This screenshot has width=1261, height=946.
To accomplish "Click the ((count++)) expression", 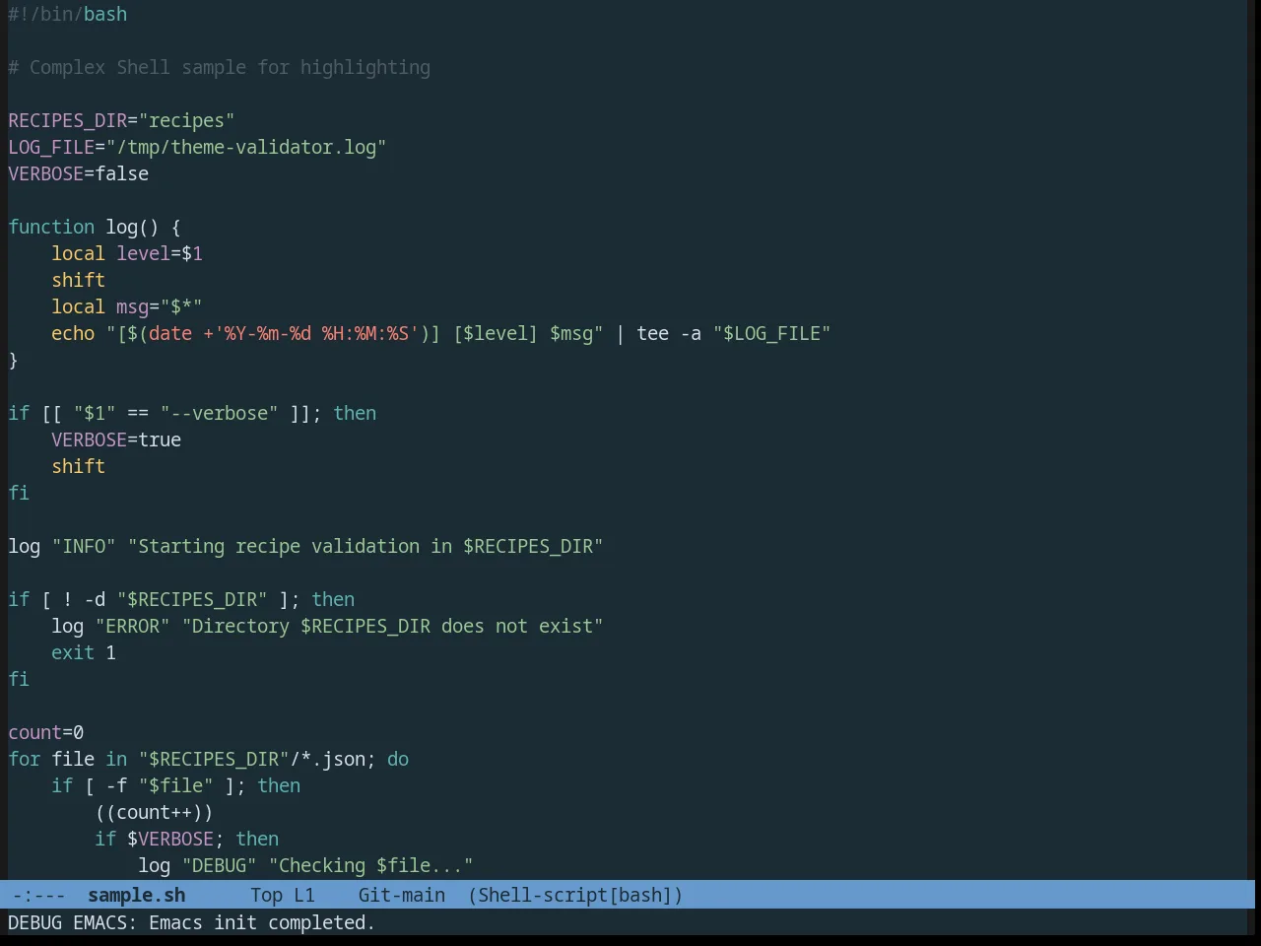I will [x=154, y=812].
